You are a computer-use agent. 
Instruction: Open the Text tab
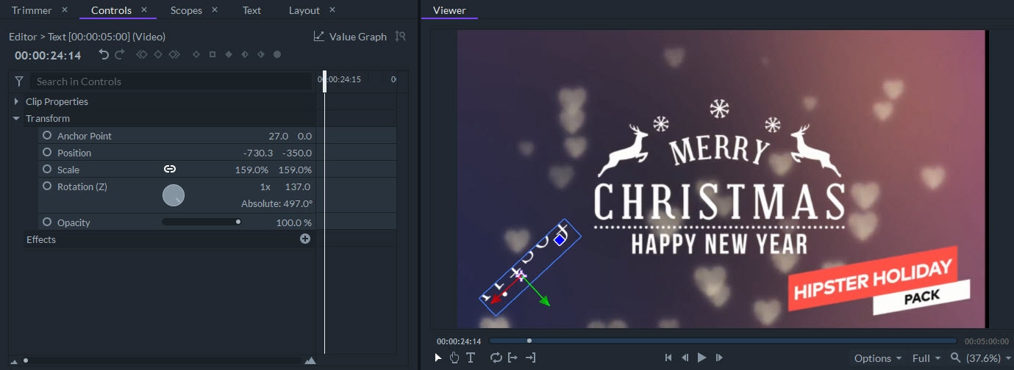coord(251,10)
